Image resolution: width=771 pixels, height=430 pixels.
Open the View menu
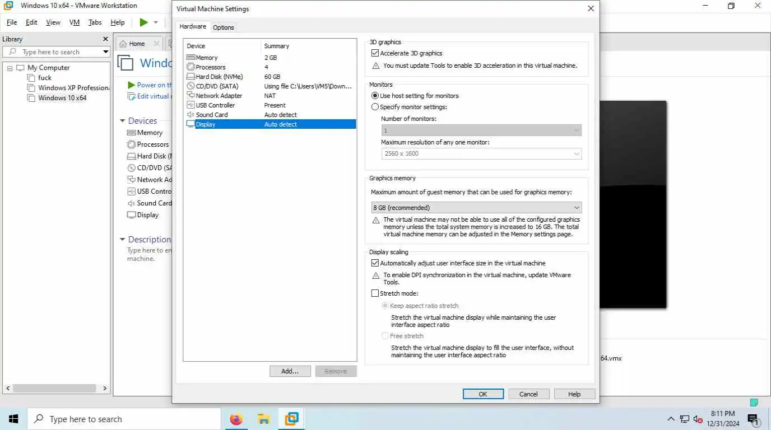tap(53, 22)
